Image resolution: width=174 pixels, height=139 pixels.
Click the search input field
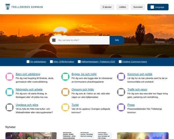[x=83, y=40]
